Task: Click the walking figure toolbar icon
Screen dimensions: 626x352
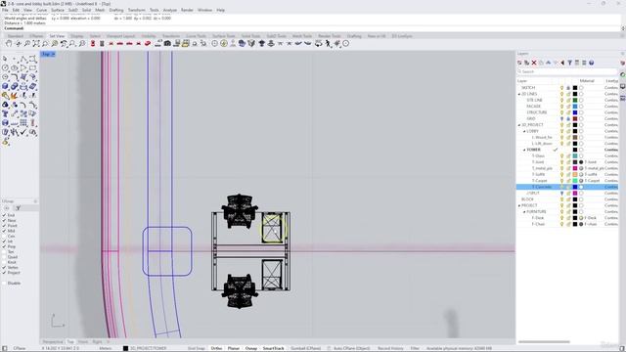Action: [x=328, y=43]
